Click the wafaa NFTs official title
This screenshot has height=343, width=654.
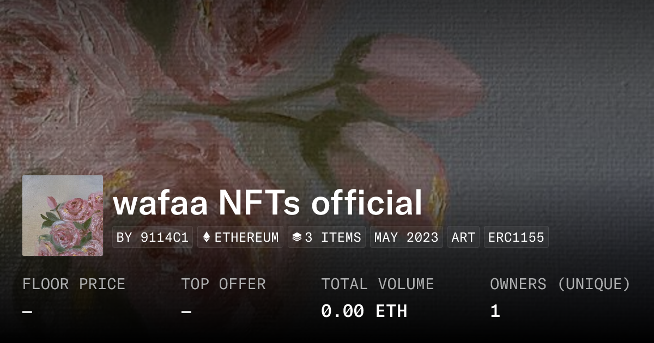267,203
